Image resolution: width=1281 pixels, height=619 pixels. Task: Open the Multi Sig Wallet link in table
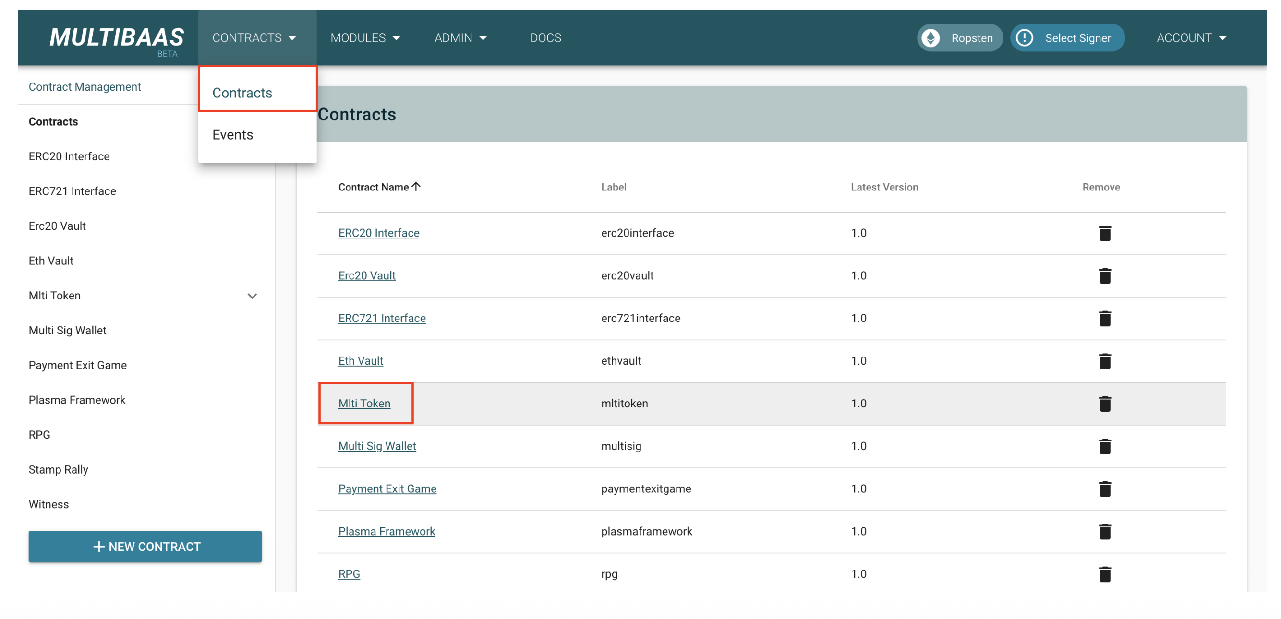pos(377,447)
